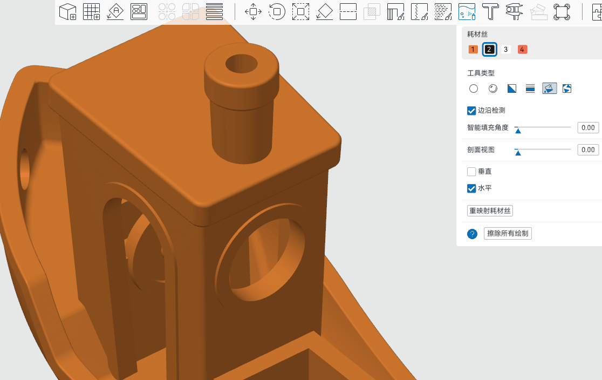Screen dimensions: 602x380
Task: Click the Split to objects icon
Action: 167,11
